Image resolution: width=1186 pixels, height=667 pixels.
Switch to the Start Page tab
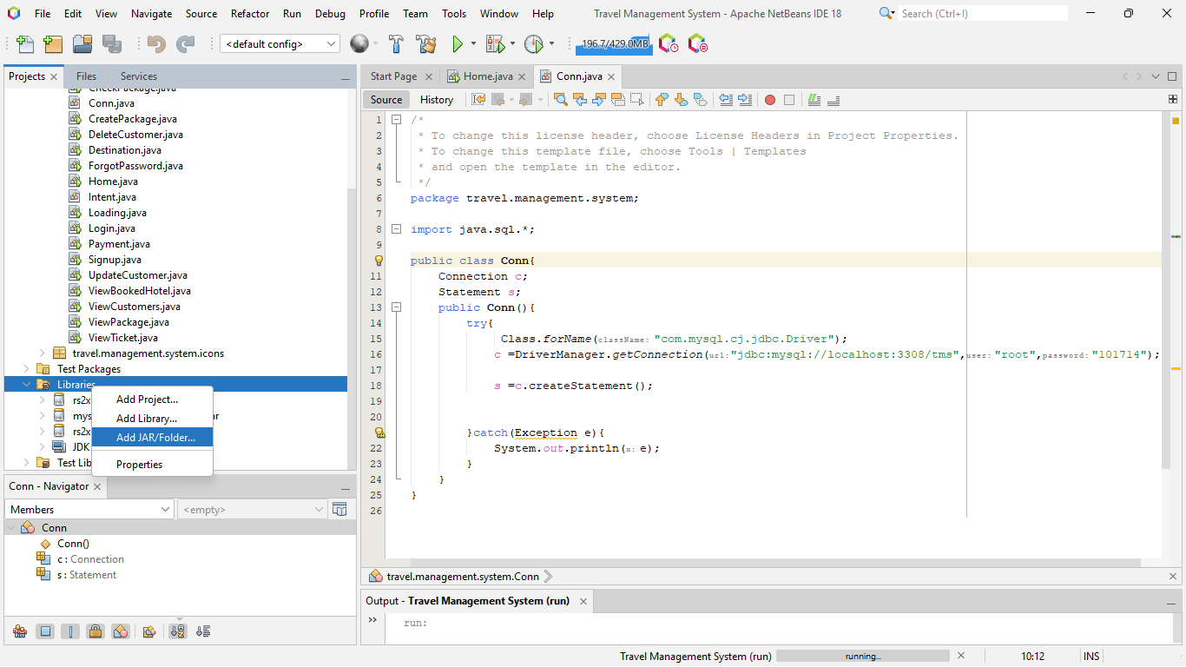click(393, 76)
